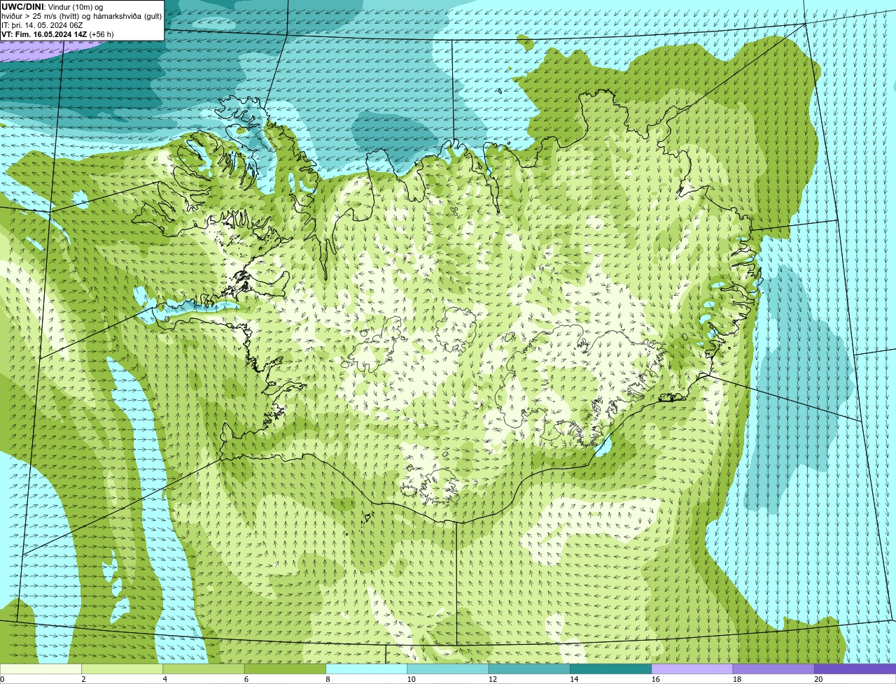
Task: Click the legend scale label "10"
Action: [x=411, y=679]
